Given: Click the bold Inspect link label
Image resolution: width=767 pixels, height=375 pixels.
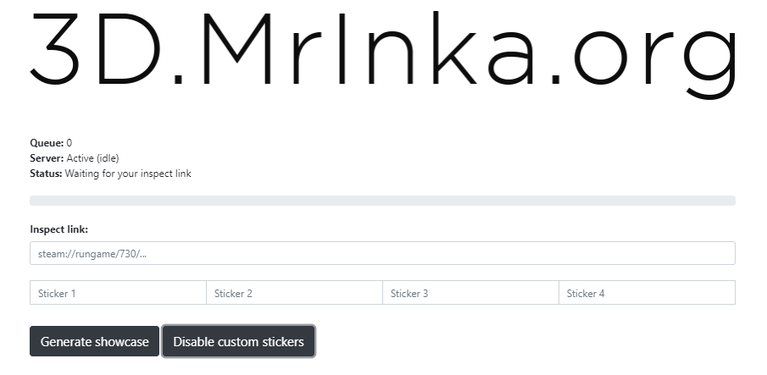Looking at the screenshot, I should coord(58,229).
